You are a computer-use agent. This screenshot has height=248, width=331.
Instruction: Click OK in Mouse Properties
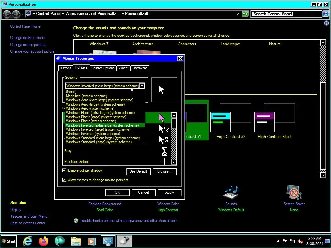point(117,192)
